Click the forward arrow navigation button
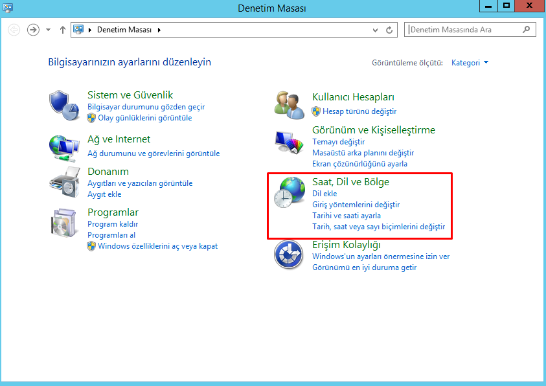This screenshot has height=386, width=546. (33, 30)
